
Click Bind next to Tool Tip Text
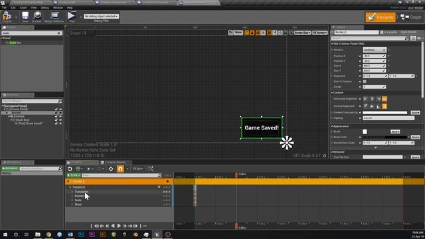tap(415, 157)
